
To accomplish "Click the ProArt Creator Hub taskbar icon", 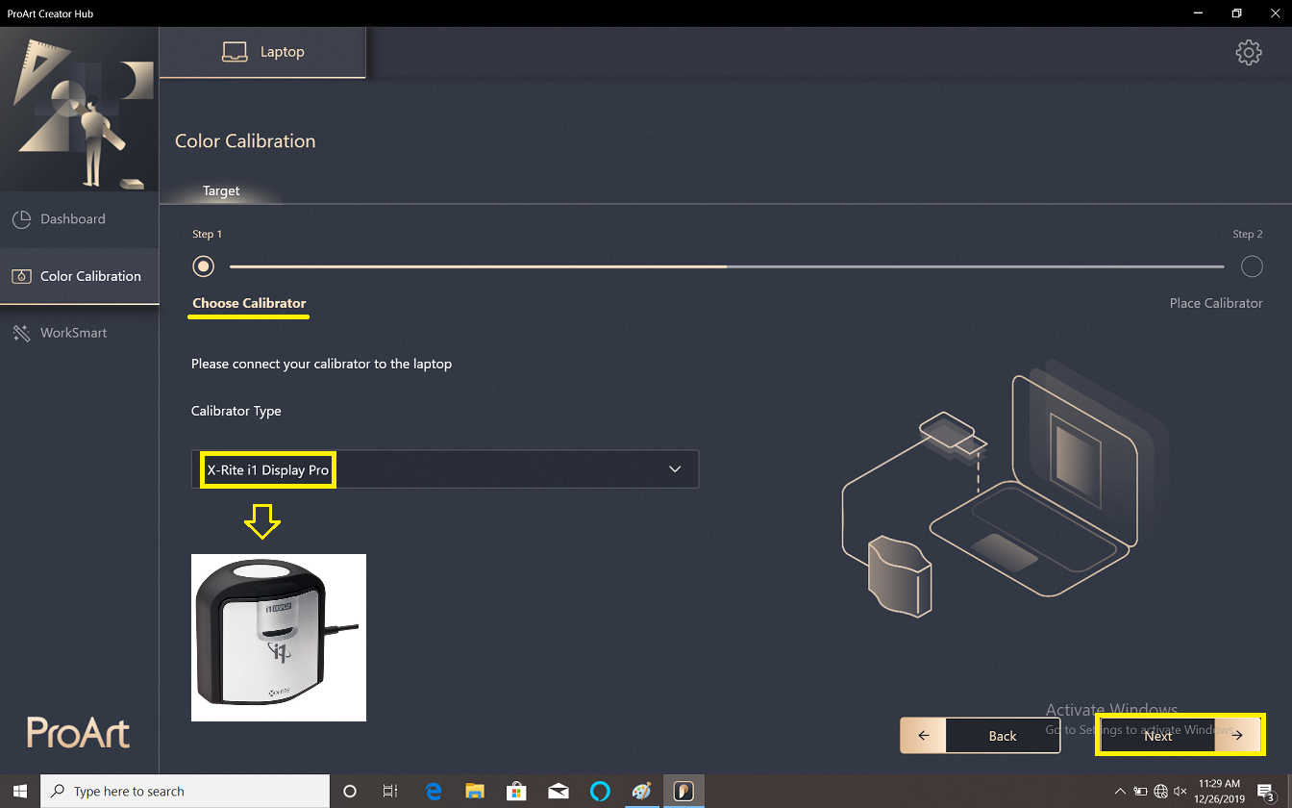I will point(683,792).
